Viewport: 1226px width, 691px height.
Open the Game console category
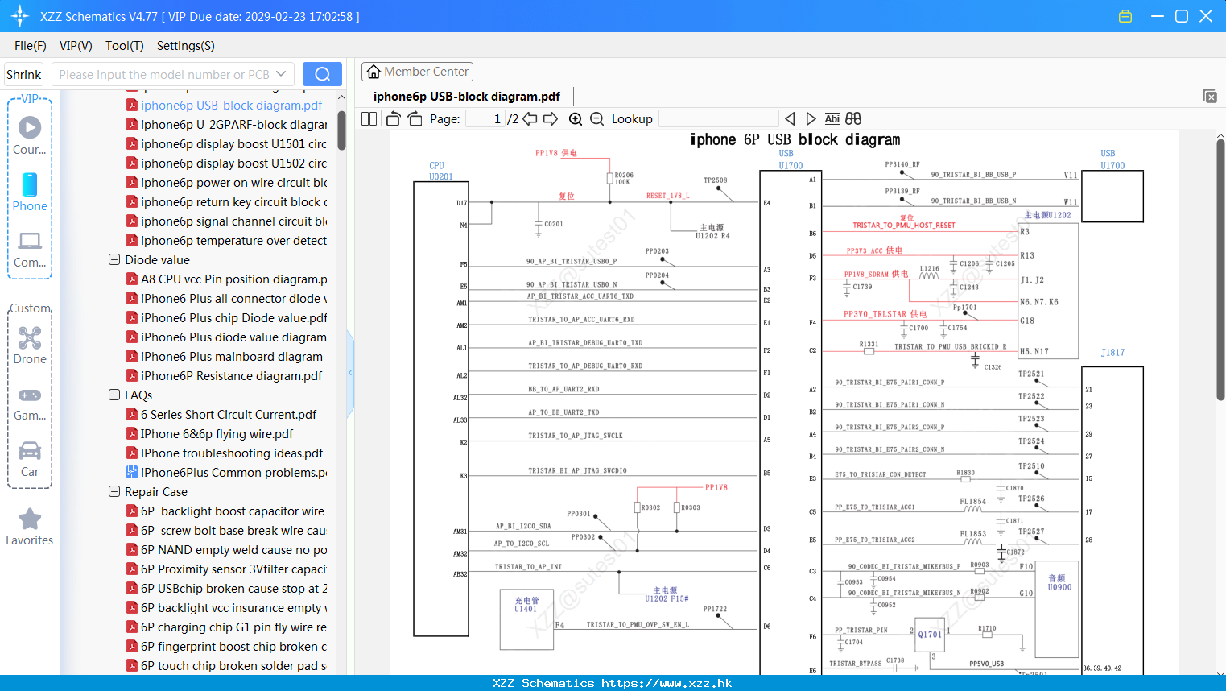30,403
